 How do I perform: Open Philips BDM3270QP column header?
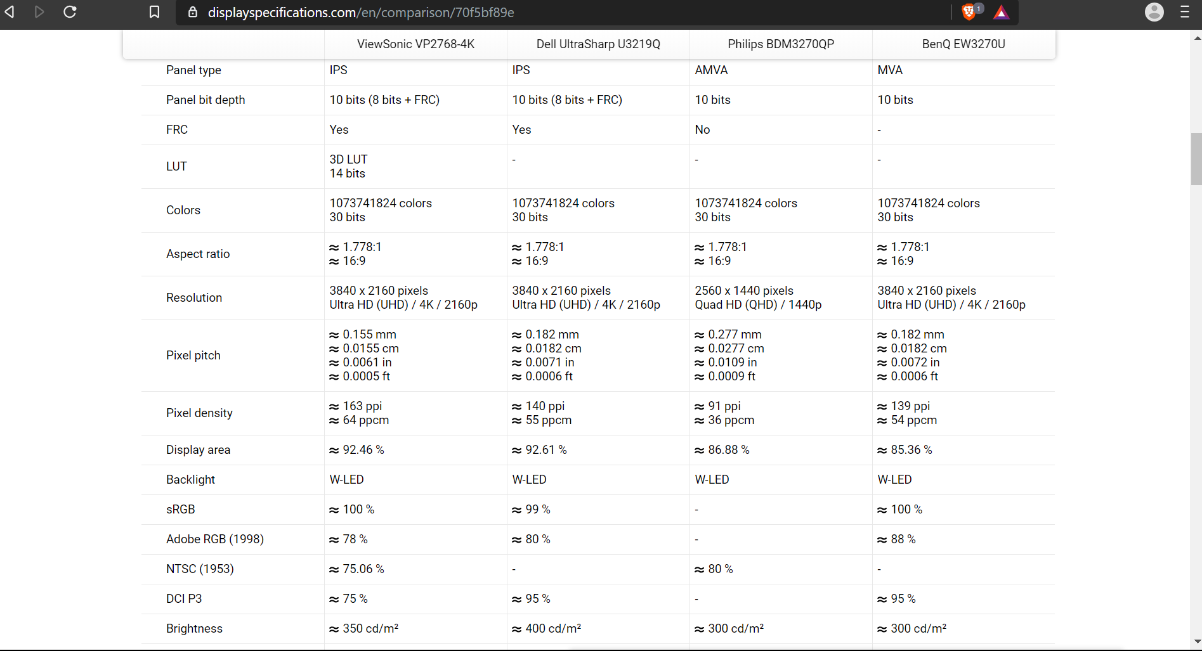point(781,44)
